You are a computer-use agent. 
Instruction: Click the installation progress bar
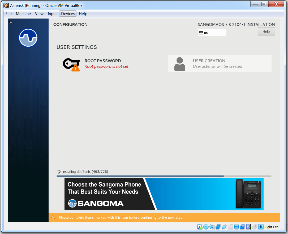click(x=164, y=176)
